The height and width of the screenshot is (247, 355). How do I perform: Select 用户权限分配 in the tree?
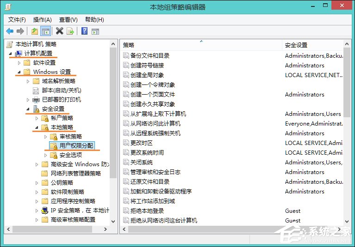(x=76, y=146)
